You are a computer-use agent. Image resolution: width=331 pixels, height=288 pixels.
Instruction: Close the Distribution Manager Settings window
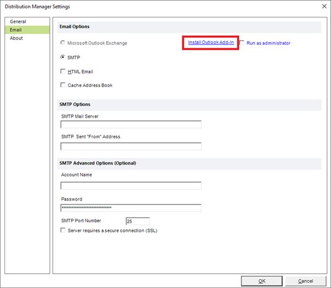pyautogui.click(x=324, y=7)
